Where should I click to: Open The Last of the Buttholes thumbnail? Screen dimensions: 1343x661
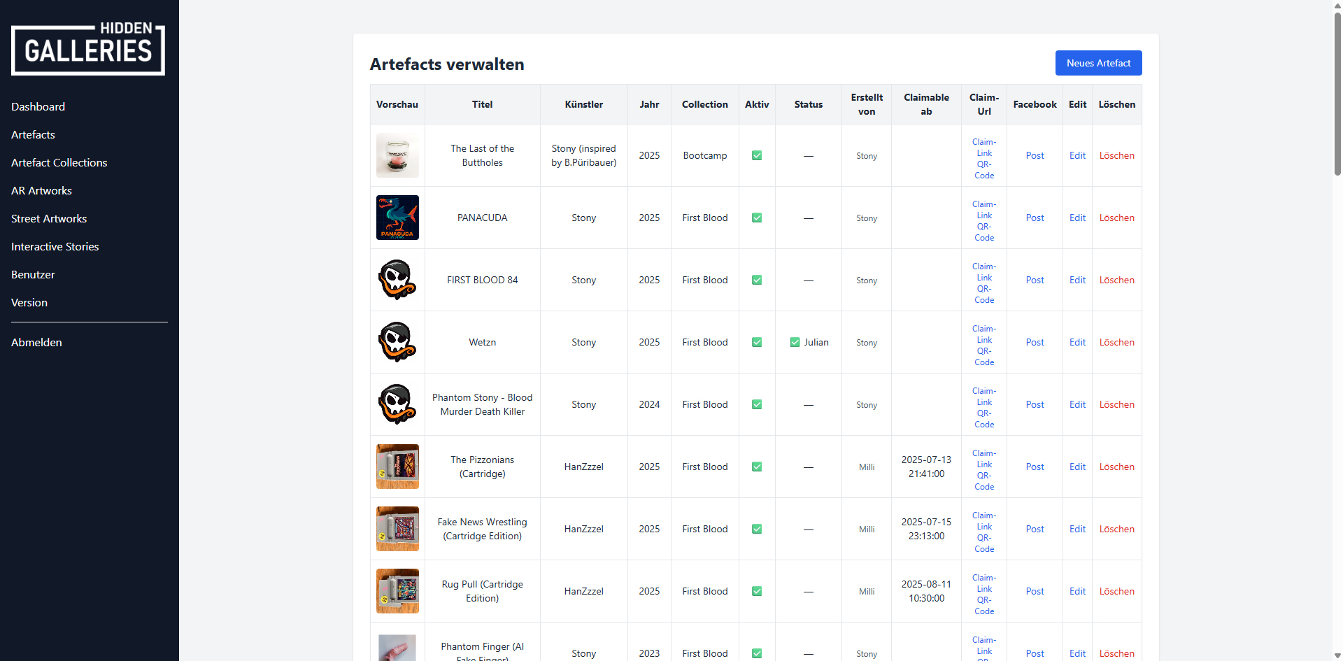(x=397, y=155)
